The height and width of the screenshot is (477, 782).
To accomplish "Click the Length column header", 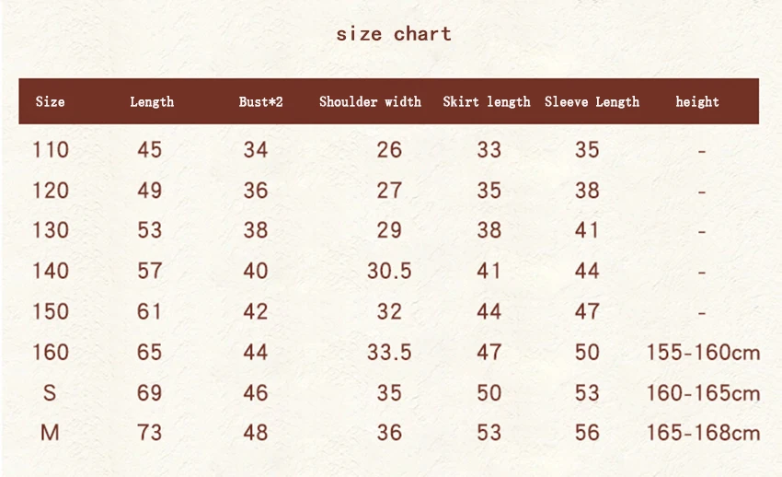I will [x=152, y=102].
